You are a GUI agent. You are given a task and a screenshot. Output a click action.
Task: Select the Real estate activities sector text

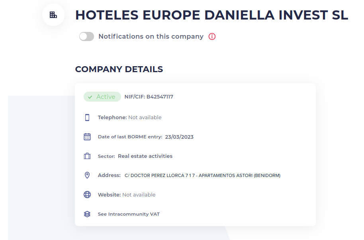click(145, 156)
